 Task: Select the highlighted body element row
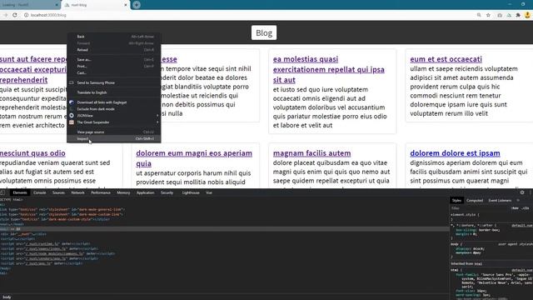(224, 229)
